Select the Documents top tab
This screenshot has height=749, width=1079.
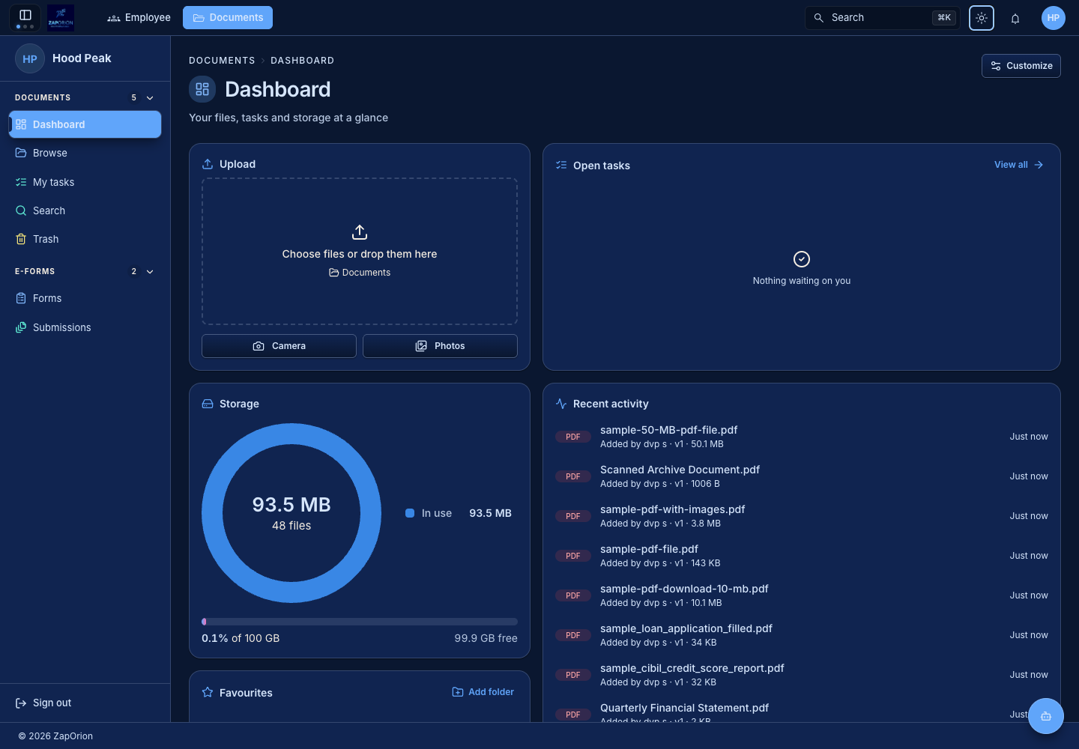pos(228,18)
